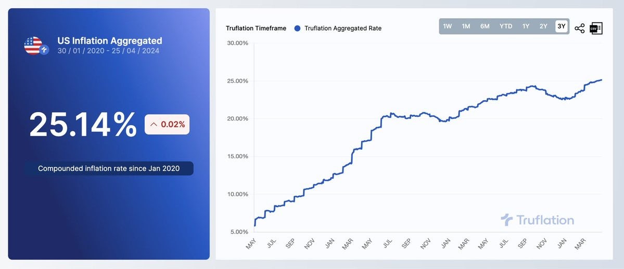This screenshot has width=624, height=269.
Task: Click the small Truflation badge on flag
Action: pos(44,50)
